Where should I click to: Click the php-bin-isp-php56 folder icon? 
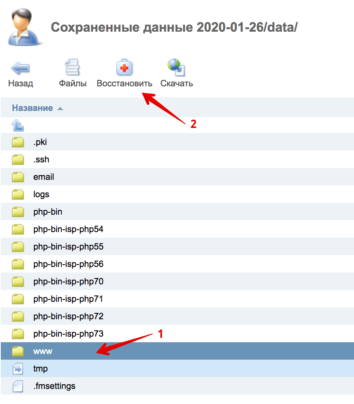pyautogui.click(x=18, y=264)
